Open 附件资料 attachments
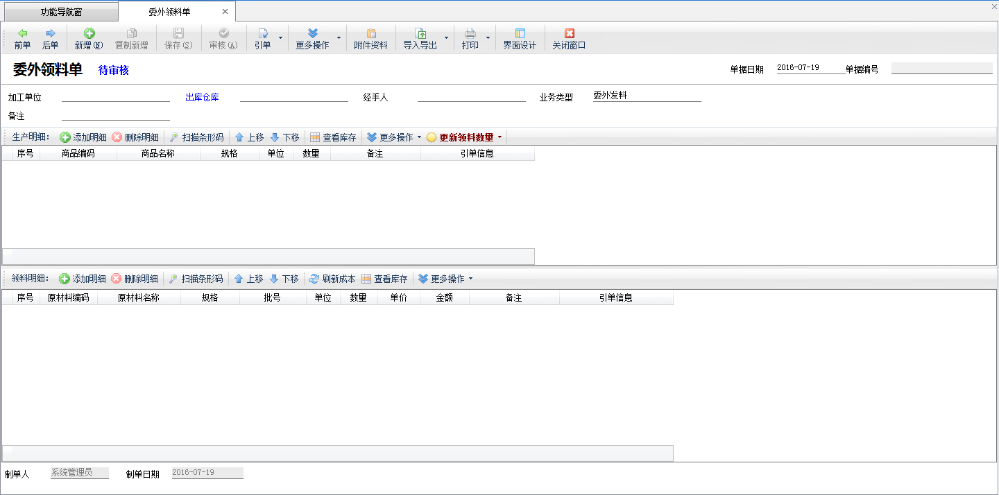Image resolution: width=999 pixels, height=495 pixels. pos(370,39)
